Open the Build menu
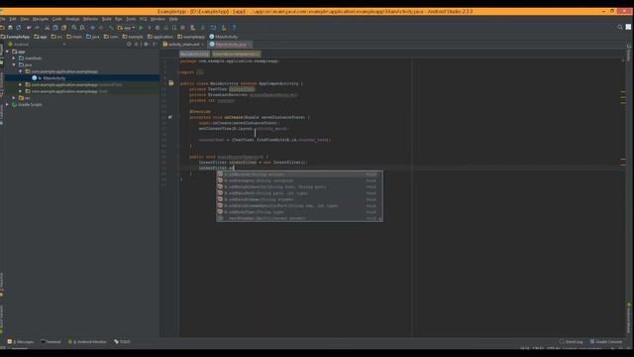 [106, 19]
